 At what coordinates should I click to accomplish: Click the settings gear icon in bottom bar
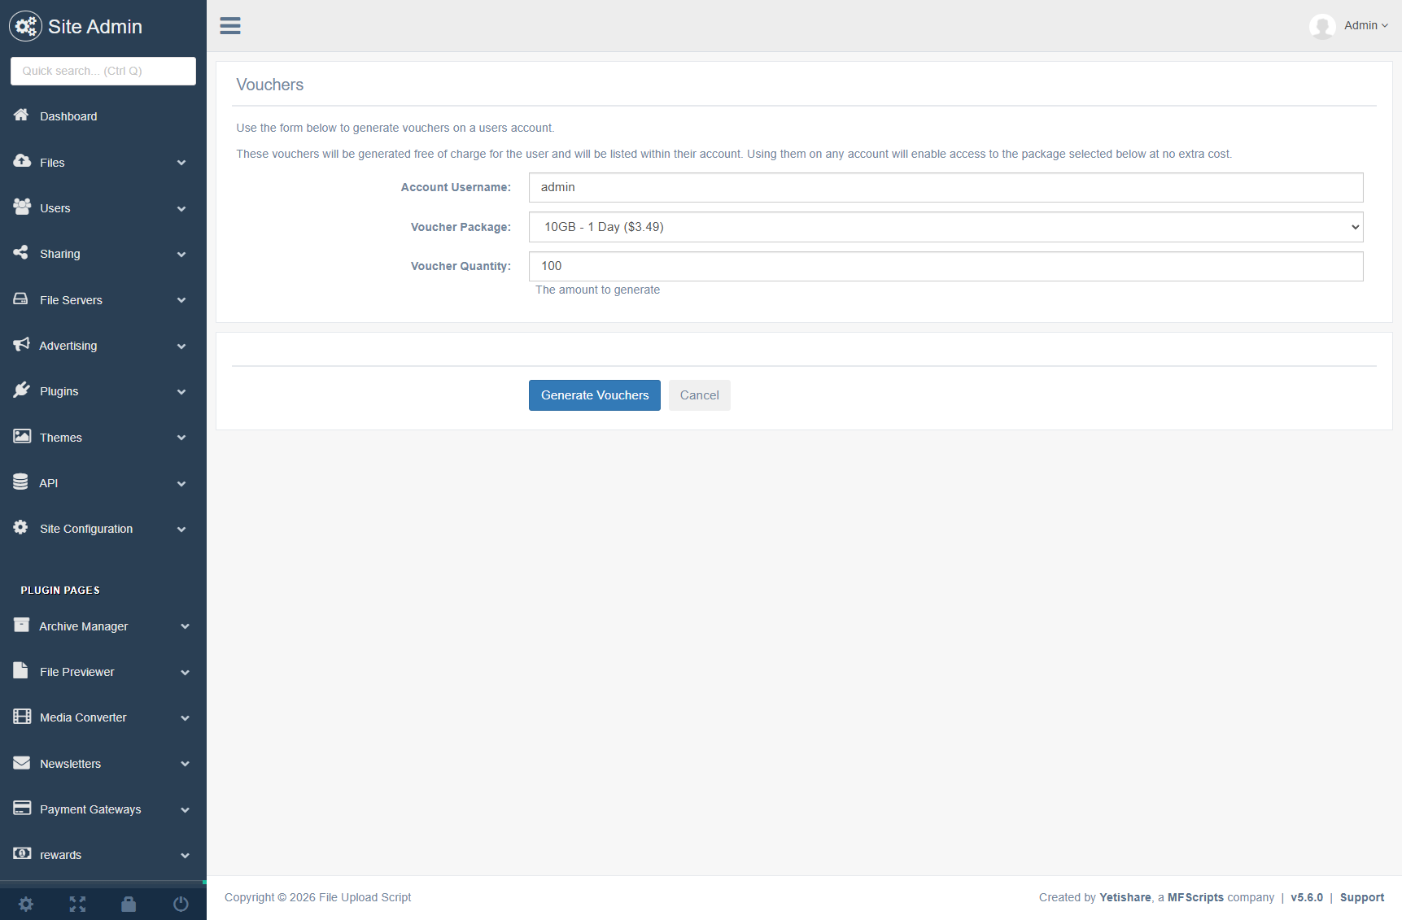[x=26, y=904]
